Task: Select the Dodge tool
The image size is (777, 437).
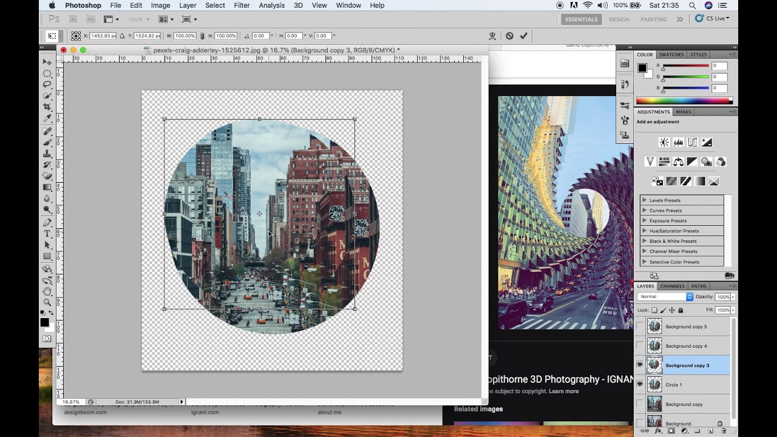Action: tap(47, 209)
